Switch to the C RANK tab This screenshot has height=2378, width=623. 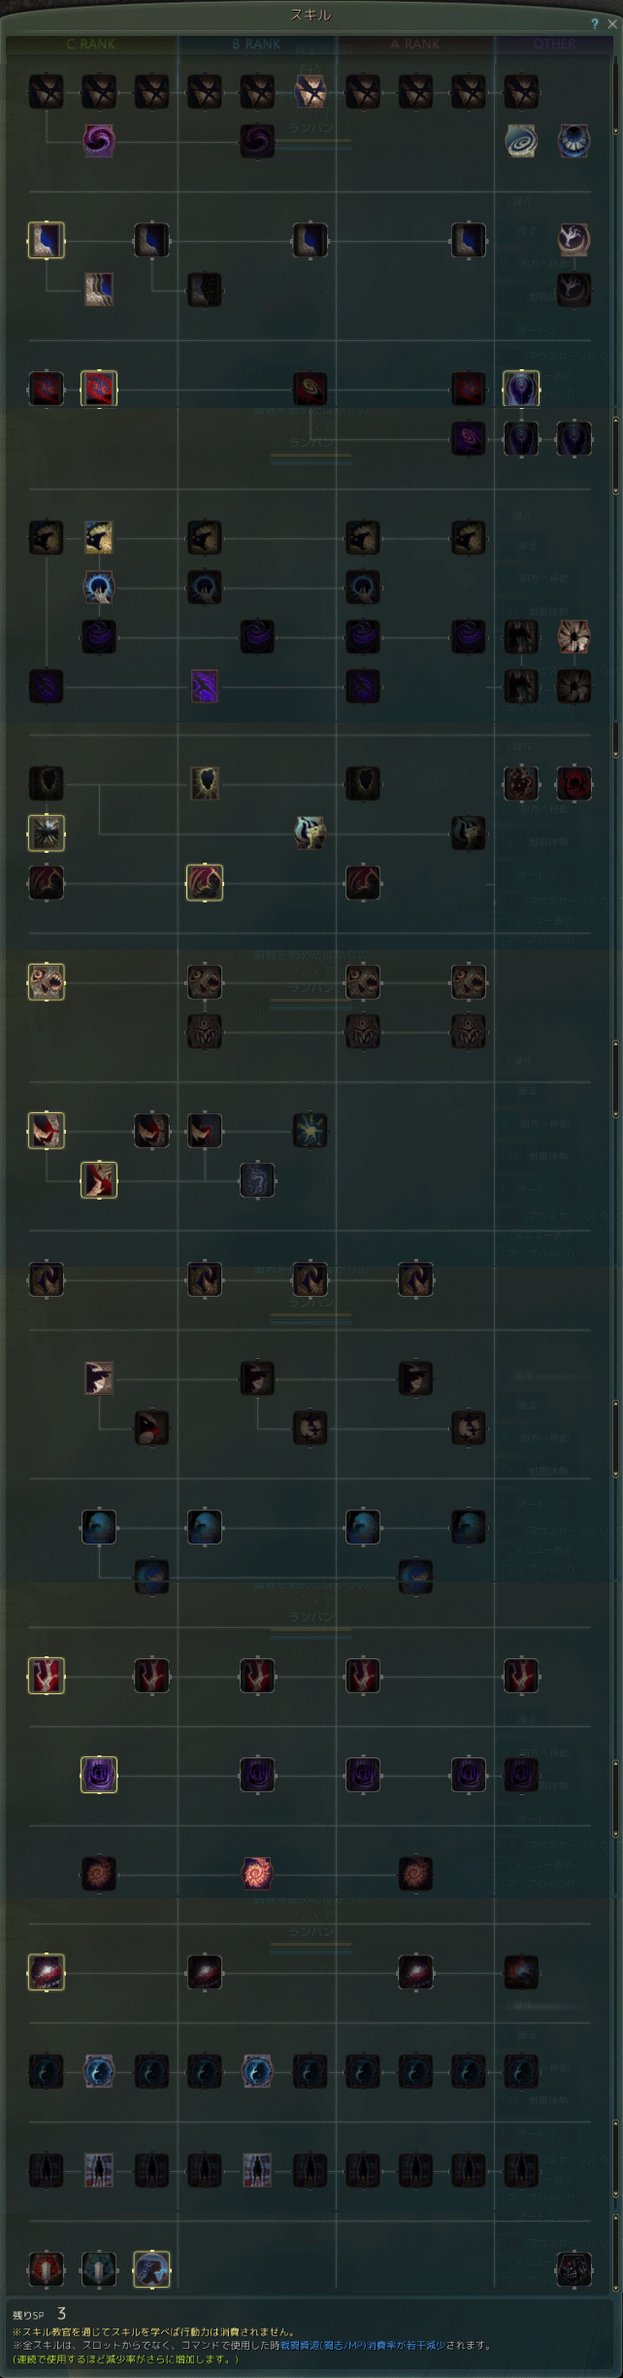pos(91,45)
